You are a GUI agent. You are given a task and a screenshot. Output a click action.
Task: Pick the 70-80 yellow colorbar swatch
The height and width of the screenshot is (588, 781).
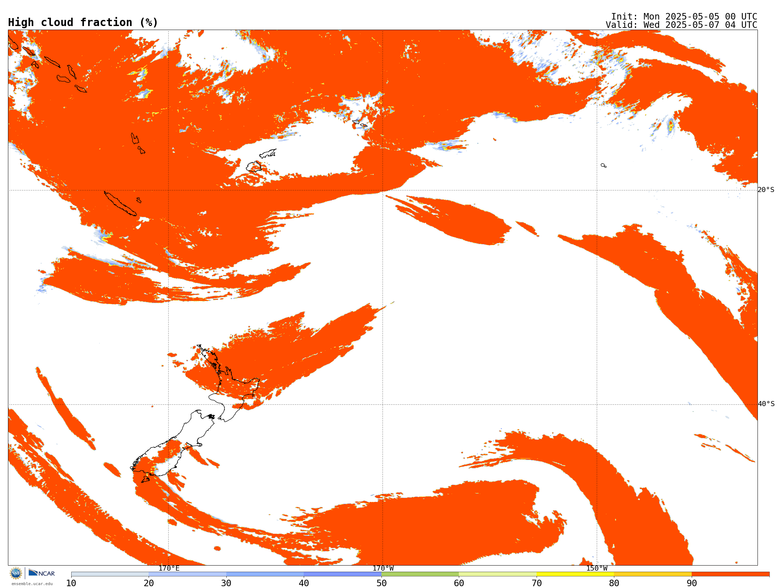pyautogui.click(x=575, y=574)
